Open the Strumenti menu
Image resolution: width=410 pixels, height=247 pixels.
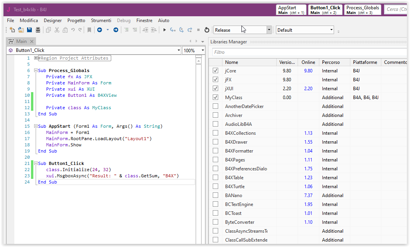point(101,21)
